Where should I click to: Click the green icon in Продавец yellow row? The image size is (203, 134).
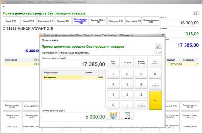pos(36,64)
